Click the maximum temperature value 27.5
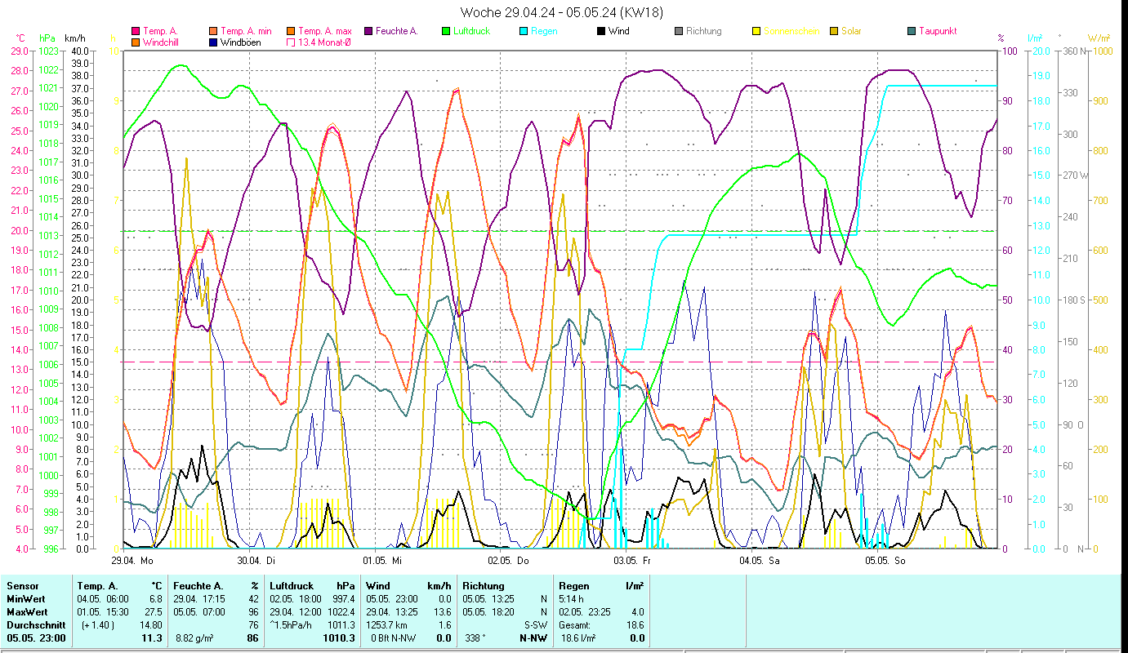 pos(153,611)
